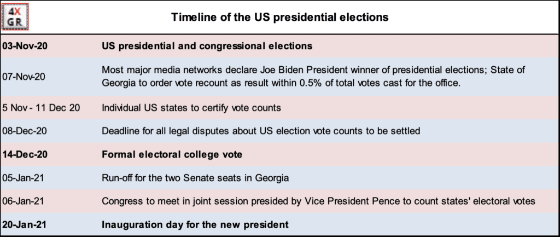Click the 07-Nov-20 date cell
560x237 pixels.
point(24,77)
